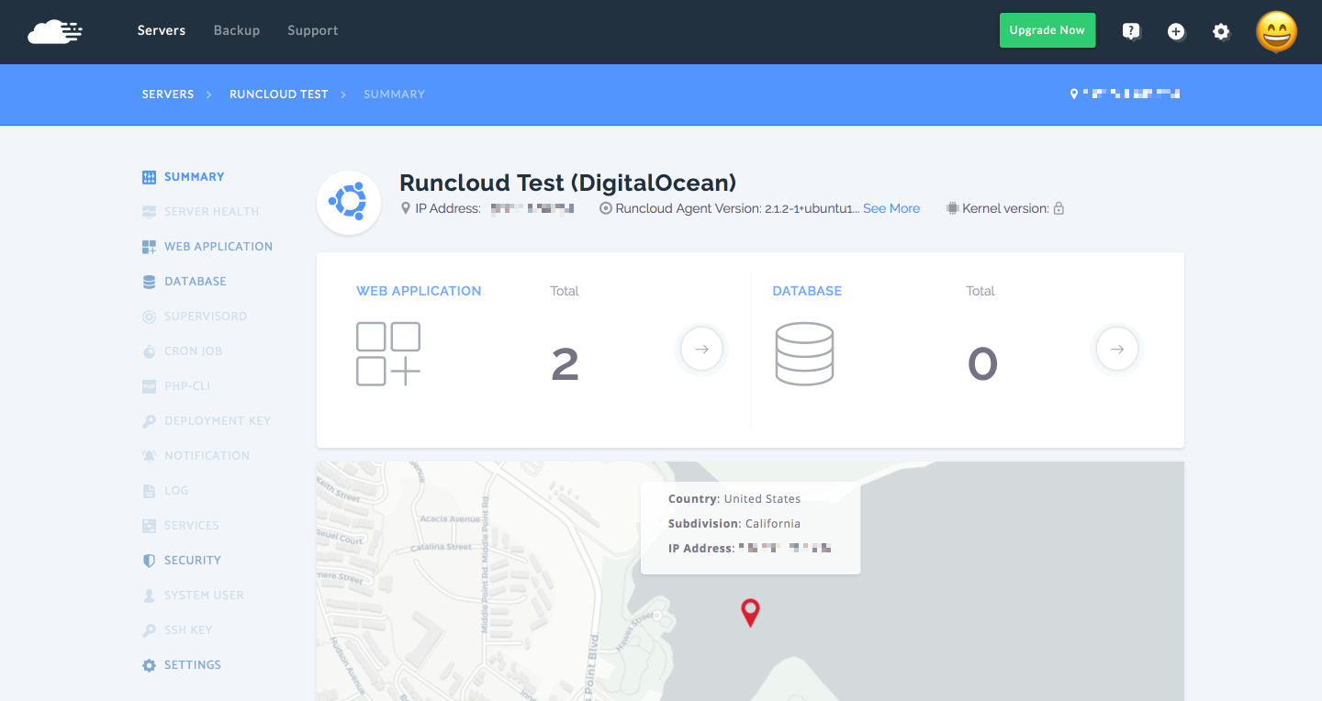
Task: Click location pin icon in blue breadcrumb bar
Action: 1074,94
